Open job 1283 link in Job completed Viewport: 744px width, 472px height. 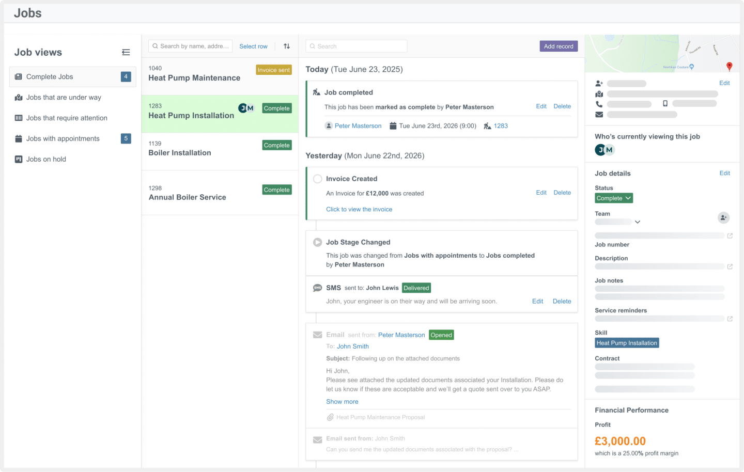pos(501,126)
